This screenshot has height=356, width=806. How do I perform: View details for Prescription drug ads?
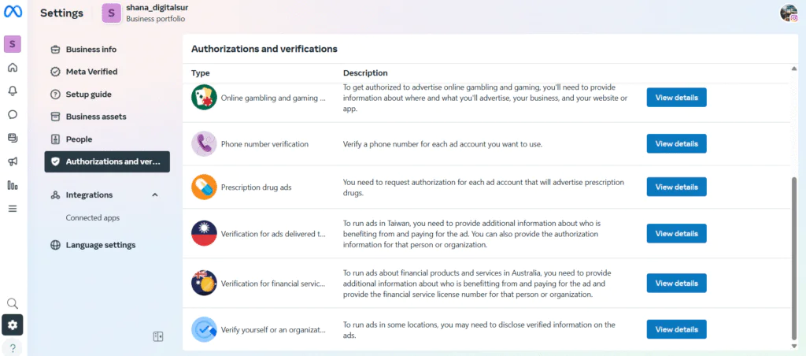click(676, 187)
